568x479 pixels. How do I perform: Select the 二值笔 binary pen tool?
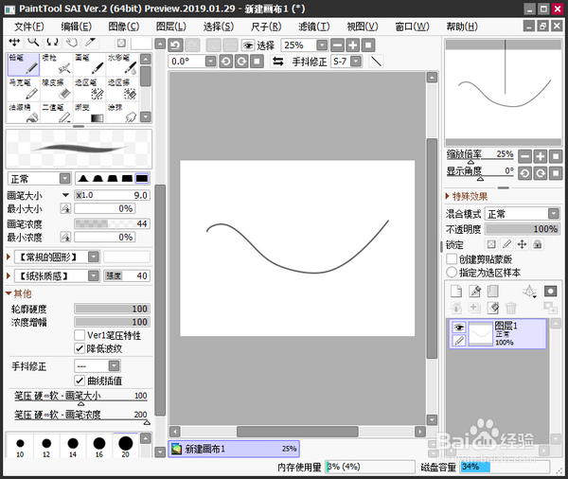(56, 113)
